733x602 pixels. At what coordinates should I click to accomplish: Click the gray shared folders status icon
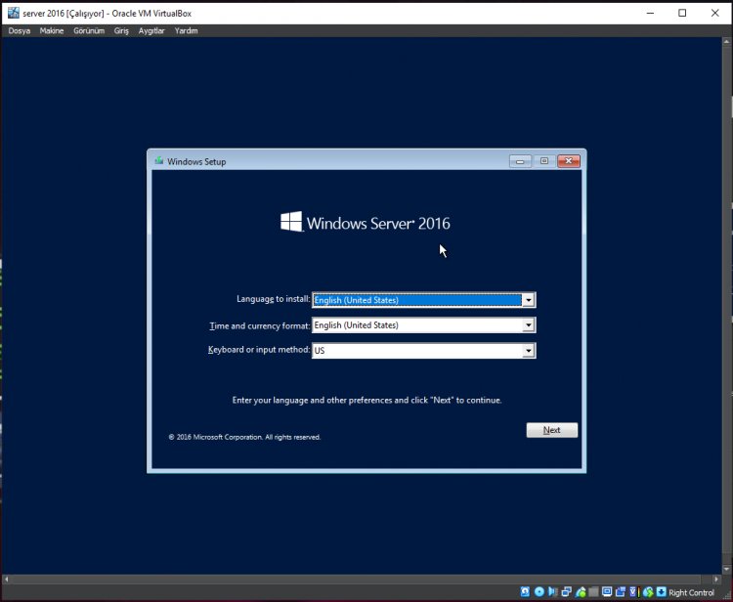click(x=593, y=592)
